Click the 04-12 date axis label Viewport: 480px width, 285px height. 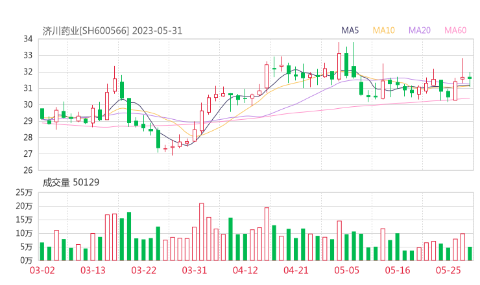click(x=245, y=270)
